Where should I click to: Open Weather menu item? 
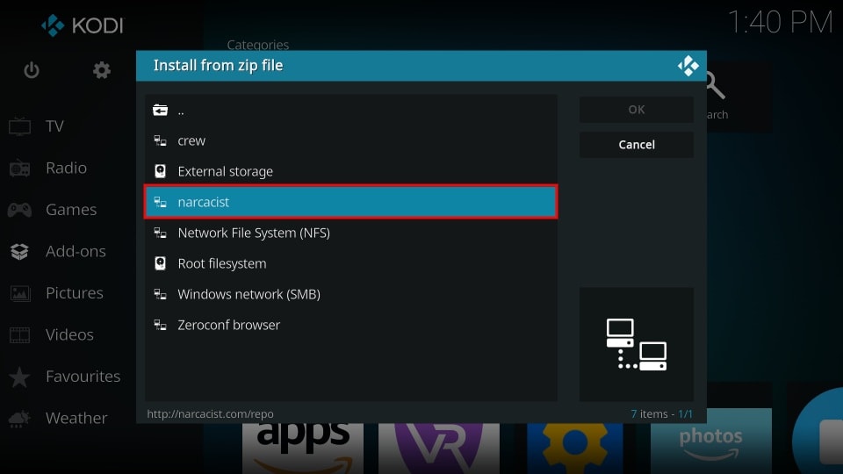click(x=76, y=418)
